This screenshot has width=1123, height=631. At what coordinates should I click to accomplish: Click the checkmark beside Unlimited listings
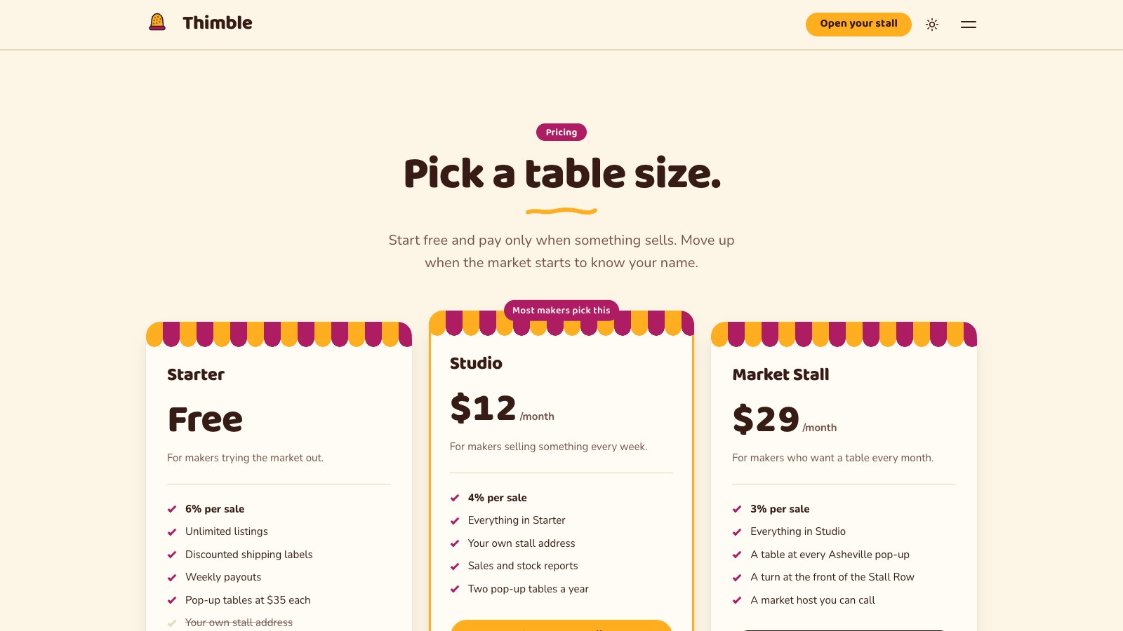point(172,532)
